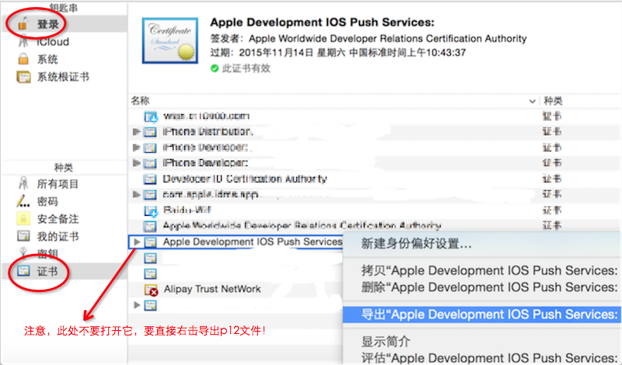The image size is (622, 365).
Task: Click the Developer ID Certification Authority icon
Action: coord(150,179)
